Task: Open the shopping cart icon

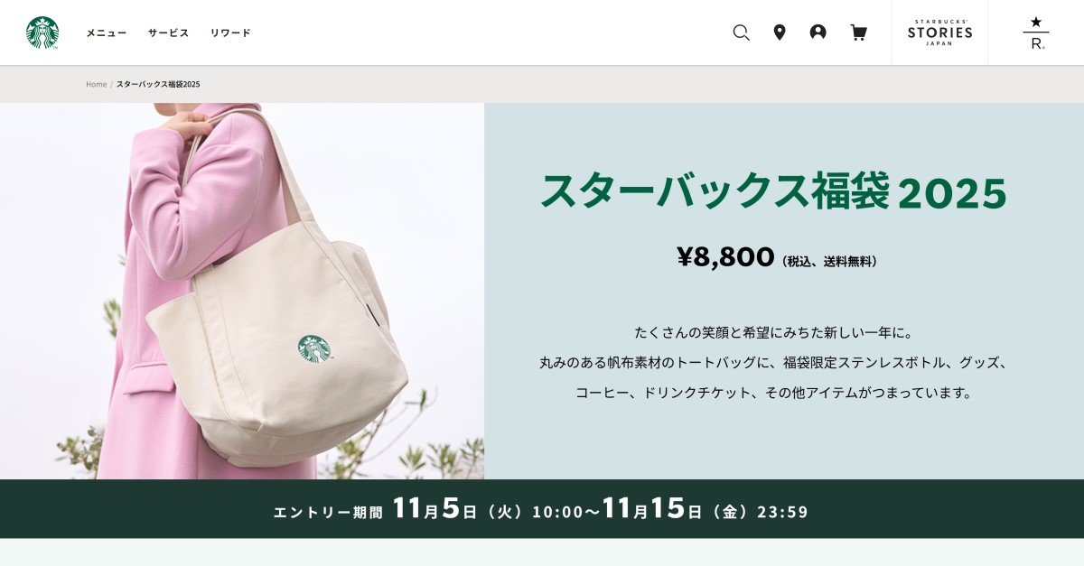Action: click(858, 32)
